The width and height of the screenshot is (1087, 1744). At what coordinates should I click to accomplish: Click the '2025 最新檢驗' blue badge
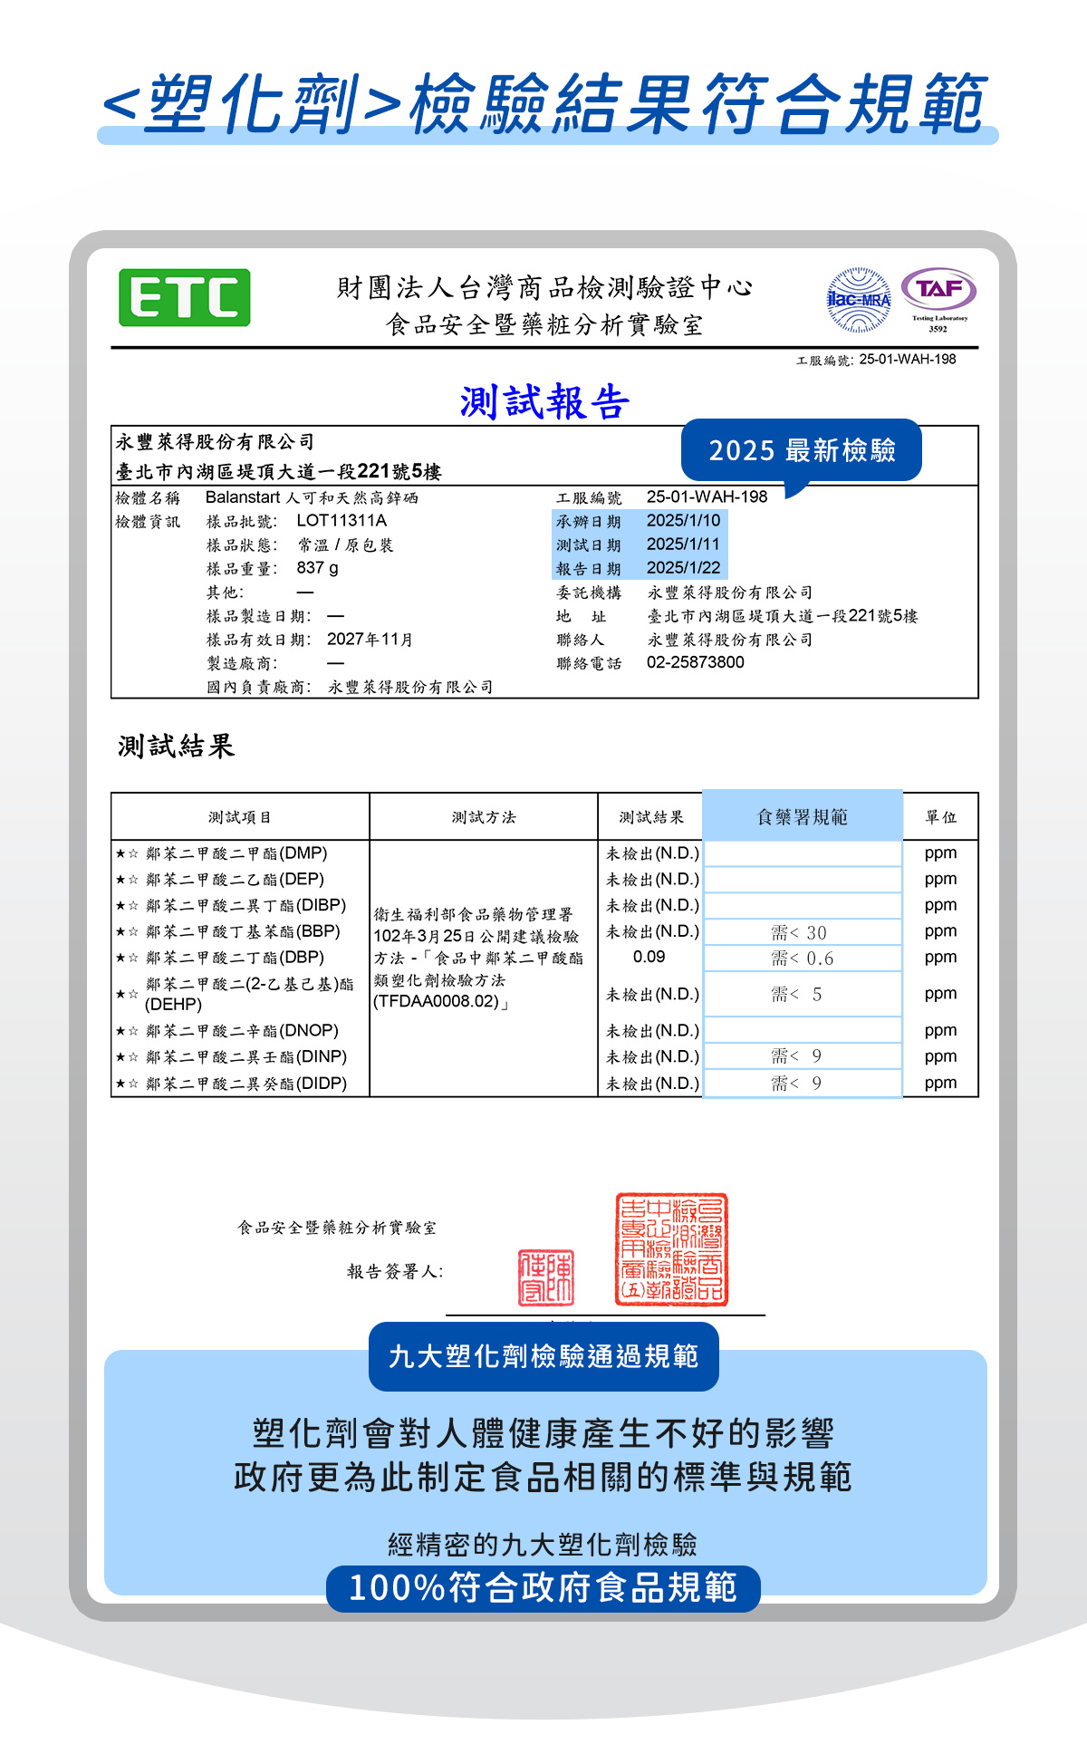(802, 450)
